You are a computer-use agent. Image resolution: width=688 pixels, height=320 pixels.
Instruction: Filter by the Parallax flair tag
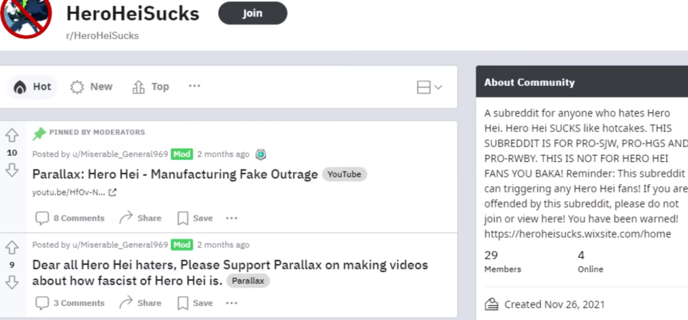(248, 281)
